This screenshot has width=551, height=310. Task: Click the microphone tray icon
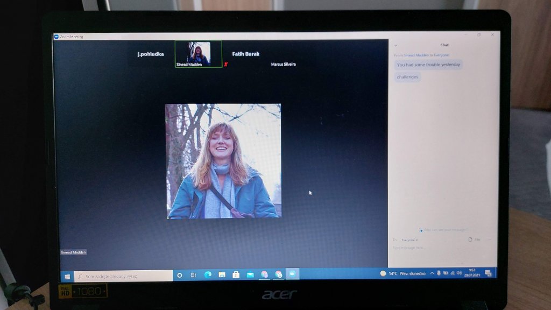(439, 273)
